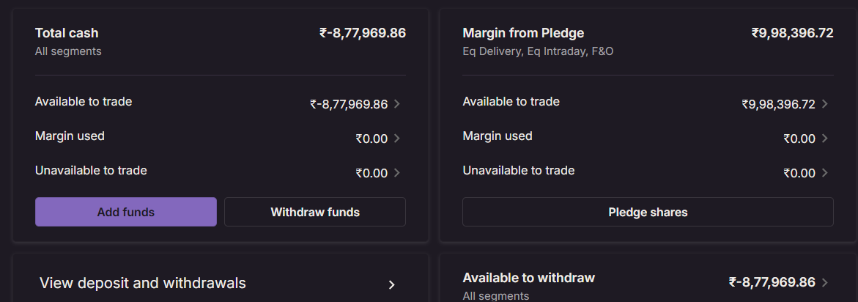Click Total cash header amount ₹-8,77,969.86
This screenshot has height=302, width=858.
362,33
